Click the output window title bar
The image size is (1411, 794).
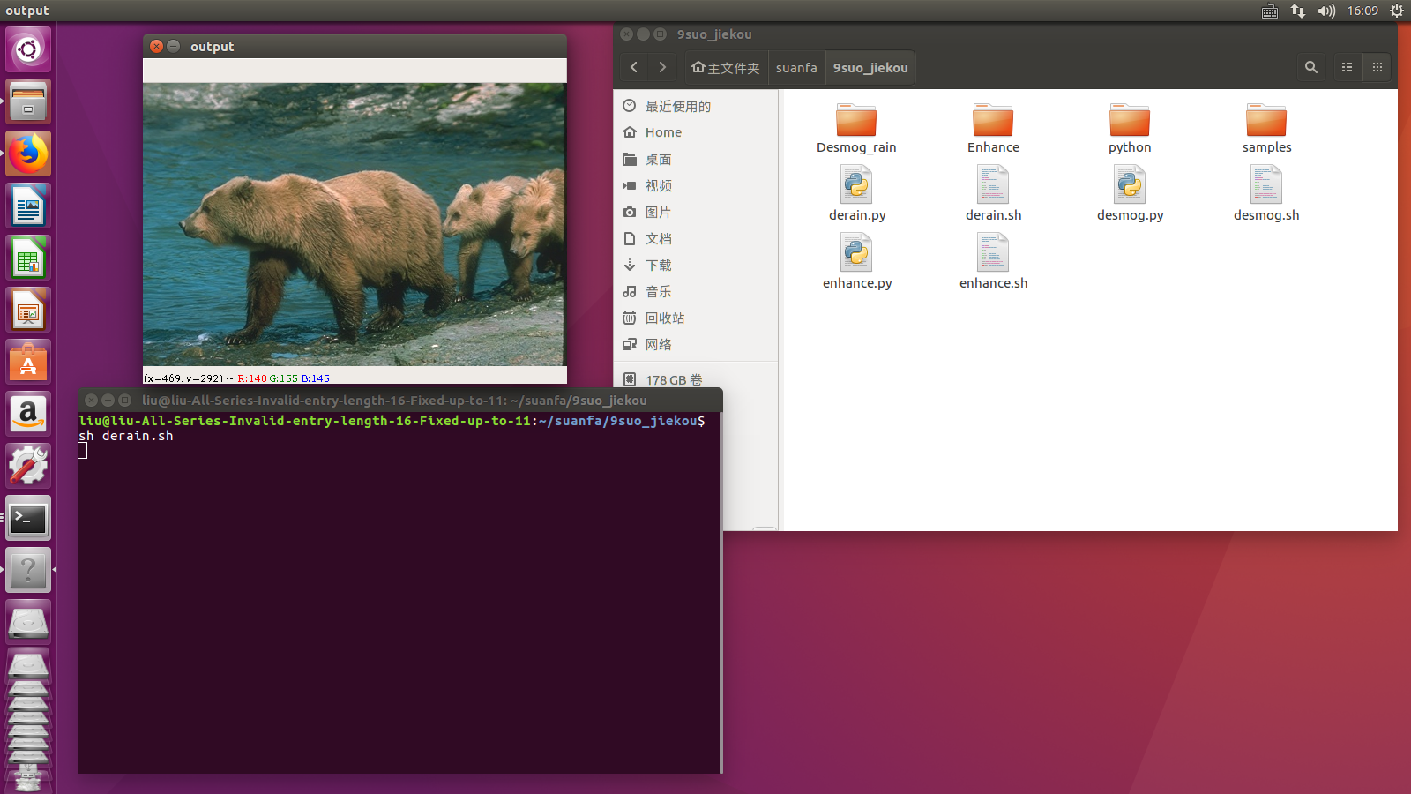click(x=355, y=46)
